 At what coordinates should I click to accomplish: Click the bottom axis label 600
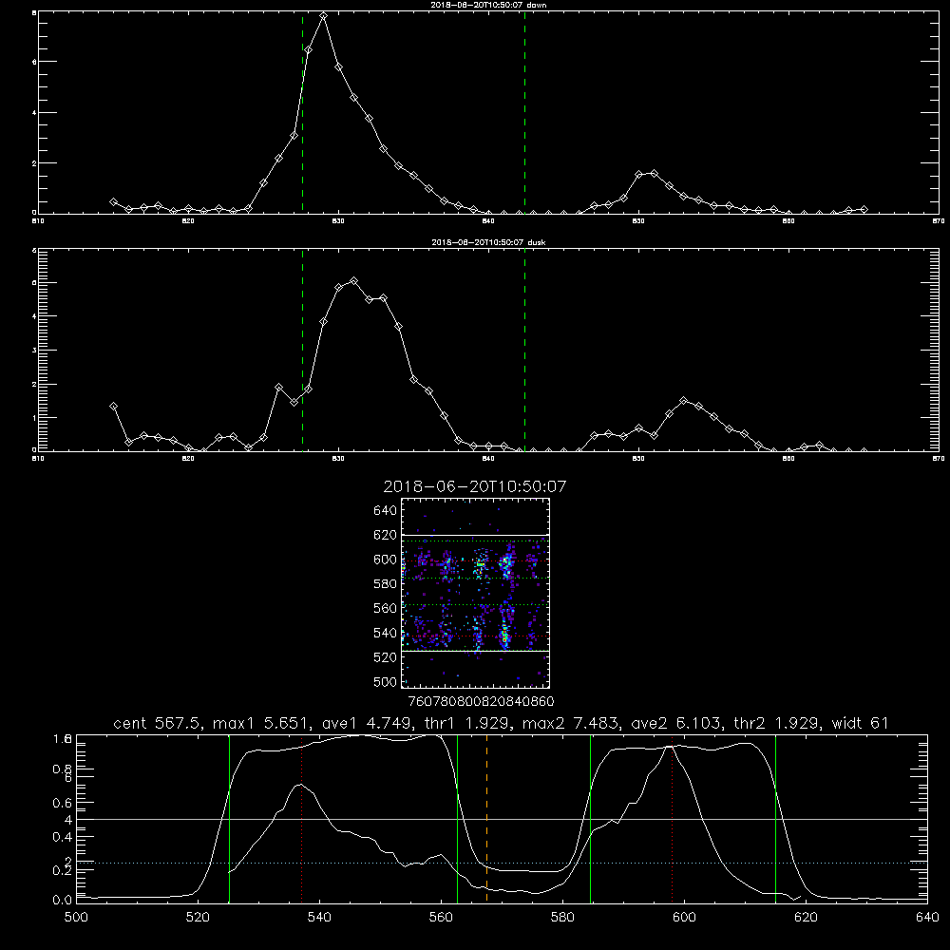[x=684, y=918]
